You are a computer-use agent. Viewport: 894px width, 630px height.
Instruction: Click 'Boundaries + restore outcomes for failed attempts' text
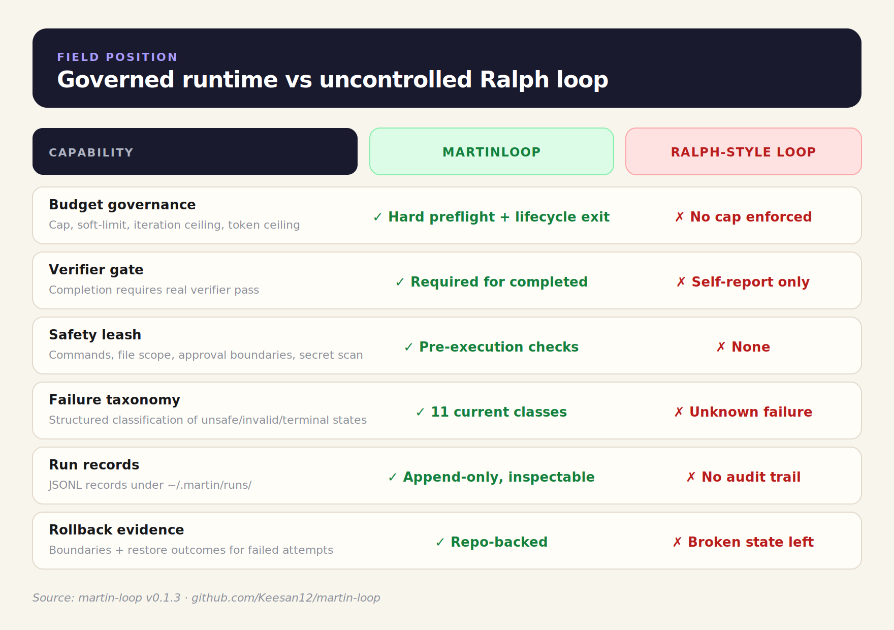pyautogui.click(x=191, y=550)
